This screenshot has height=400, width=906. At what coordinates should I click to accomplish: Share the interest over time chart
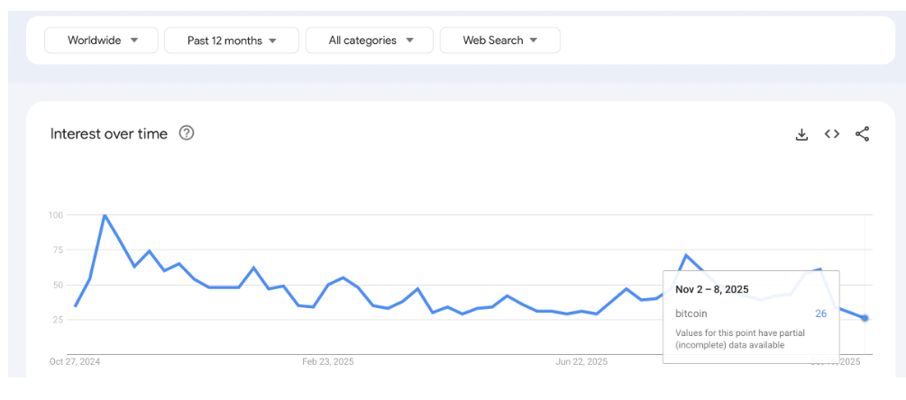863,134
